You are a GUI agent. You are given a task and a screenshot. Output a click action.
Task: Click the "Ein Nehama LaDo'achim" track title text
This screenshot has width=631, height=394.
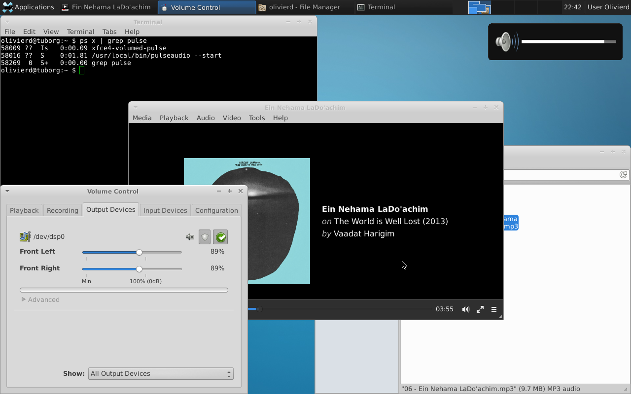tap(375, 209)
